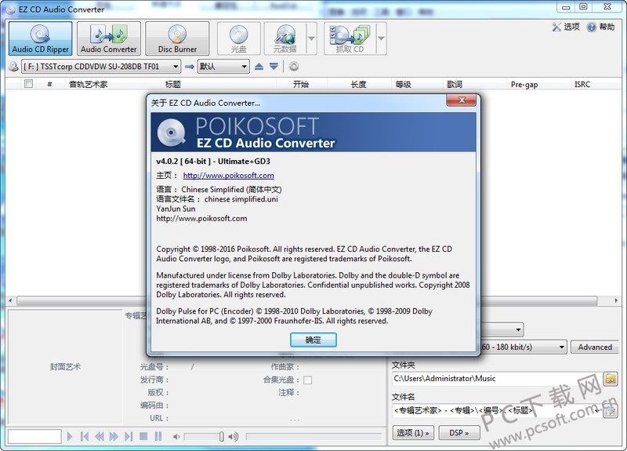Image resolution: width=627 pixels, height=451 pixels.
Task: Click the load tray down arrow icon
Action: tap(274, 67)
